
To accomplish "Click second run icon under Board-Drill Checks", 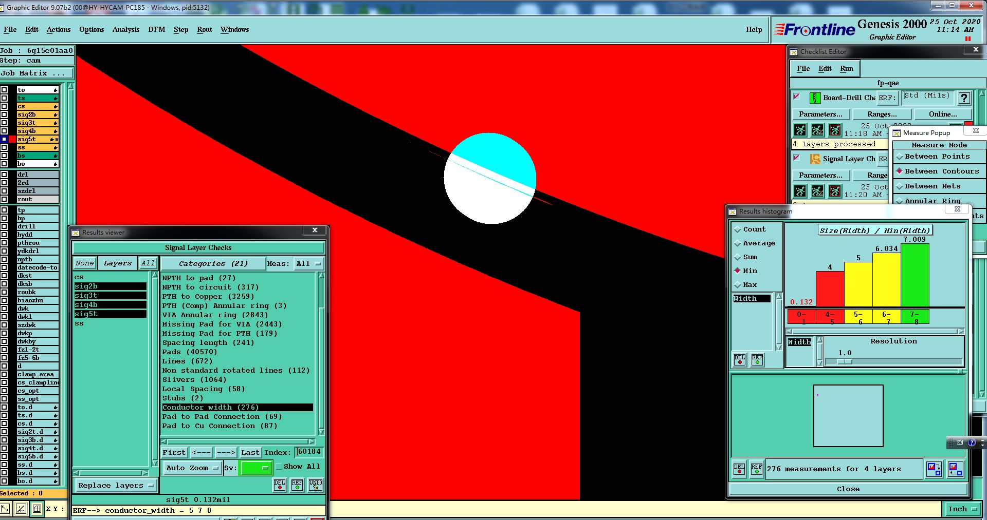I will tap(817, 130).
